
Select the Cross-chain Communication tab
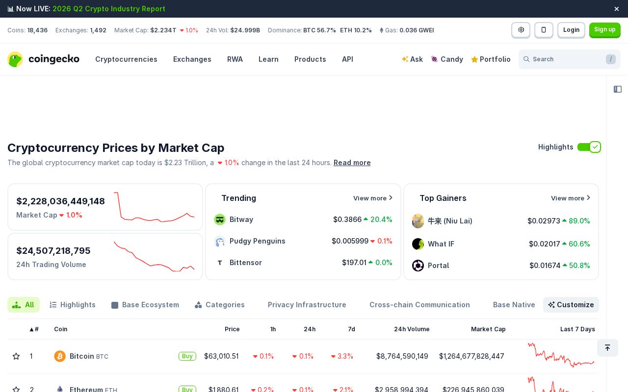419,305
